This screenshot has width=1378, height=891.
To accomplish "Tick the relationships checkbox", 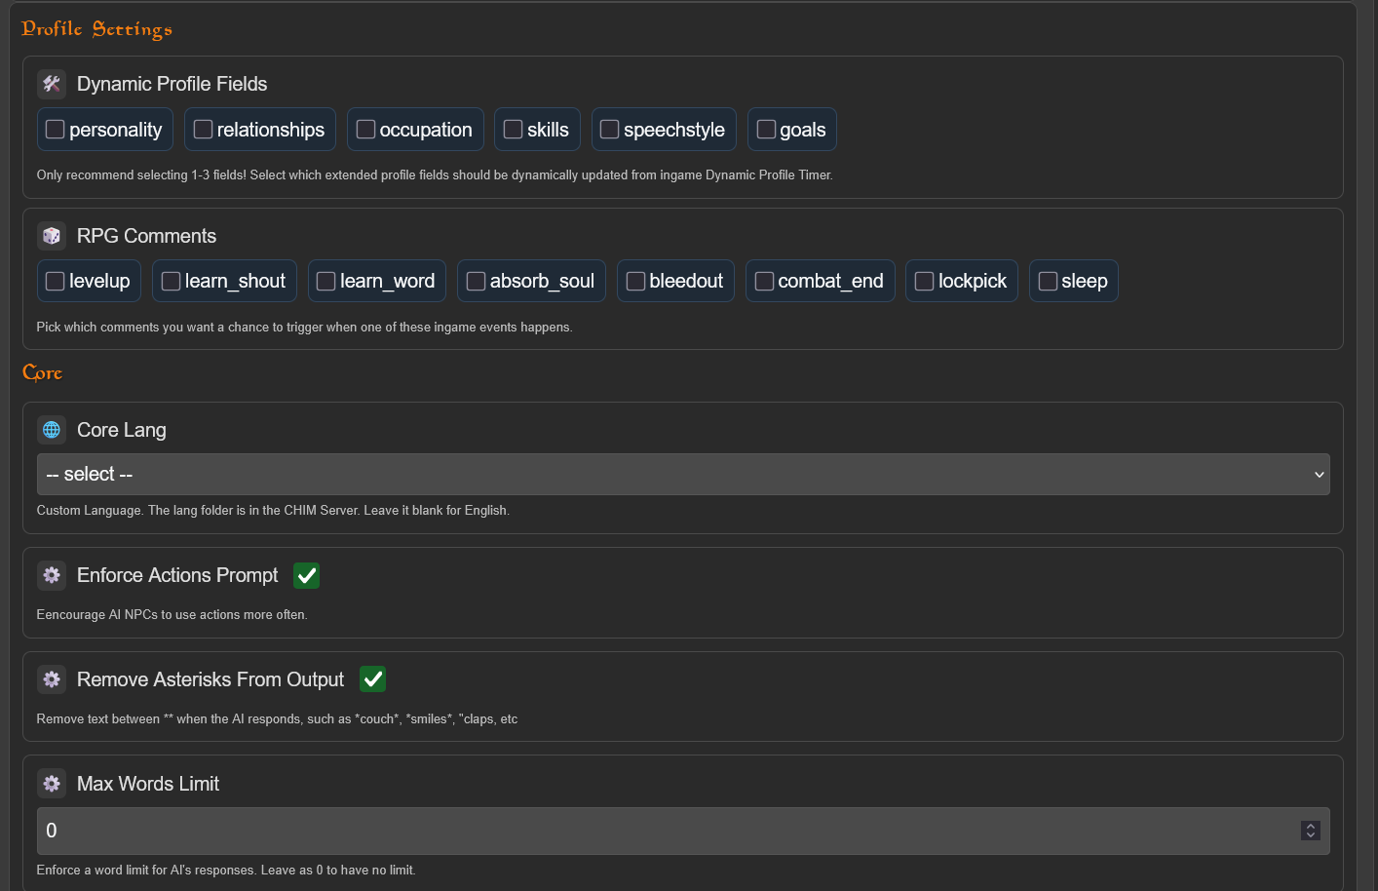I will 203,130.
